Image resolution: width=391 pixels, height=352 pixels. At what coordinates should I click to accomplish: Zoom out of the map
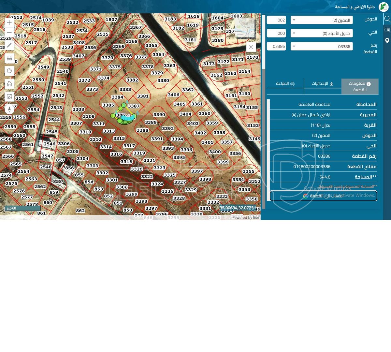pyautogui.click(x=9, y=32)
